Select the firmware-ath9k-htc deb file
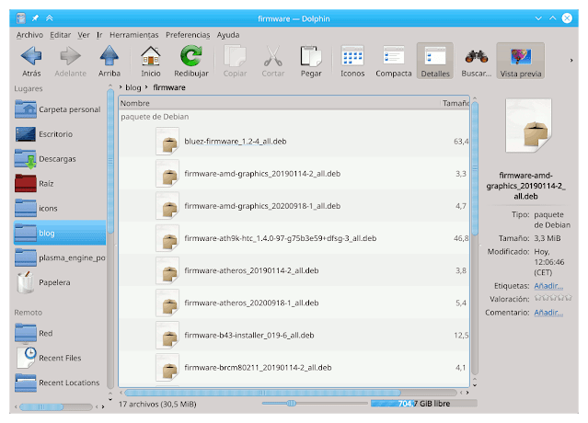The width and height of the screenshot is (588, 423). [294, 238]
